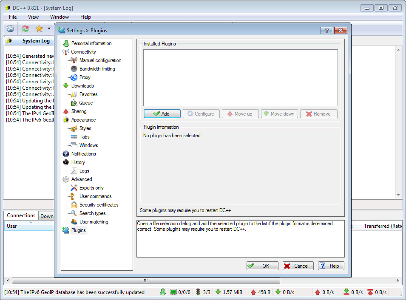Click the status bar user away icon
The width and height of the screenshot is (406, 300).
pyautogui.click(x=163, y=292)
